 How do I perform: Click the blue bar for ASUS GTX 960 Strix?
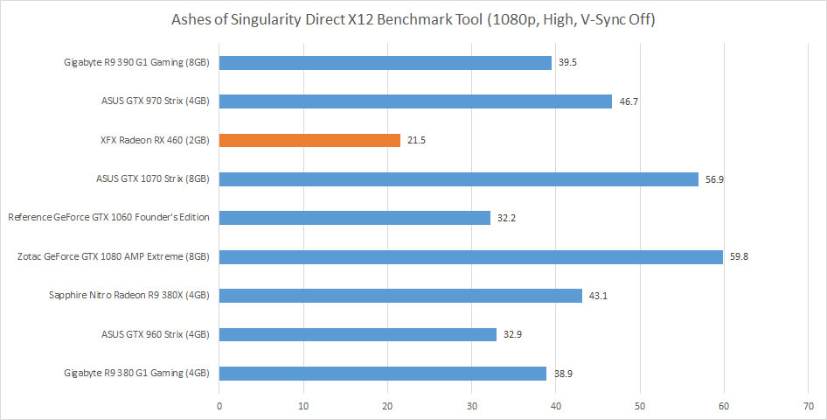point(358,334)
